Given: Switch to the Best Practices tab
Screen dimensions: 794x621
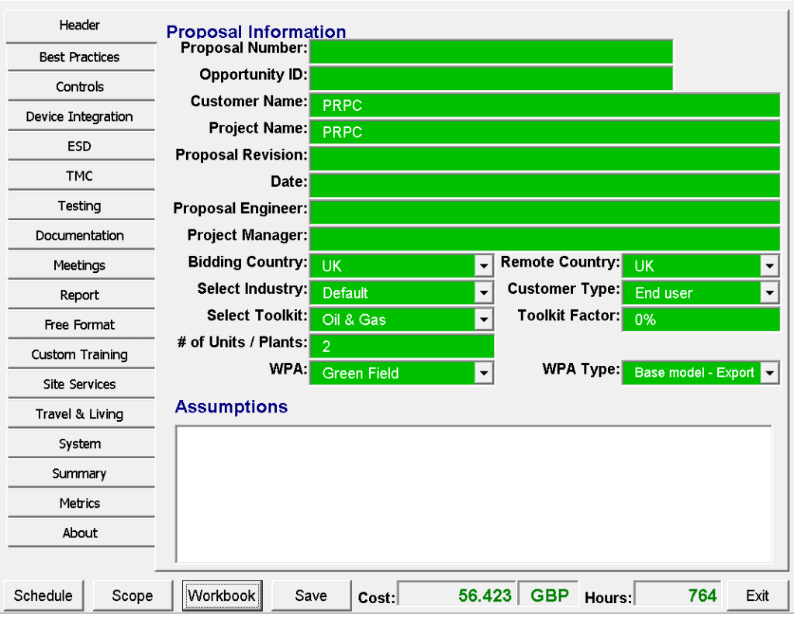Looking at the screenshot, I should [80, 57].
